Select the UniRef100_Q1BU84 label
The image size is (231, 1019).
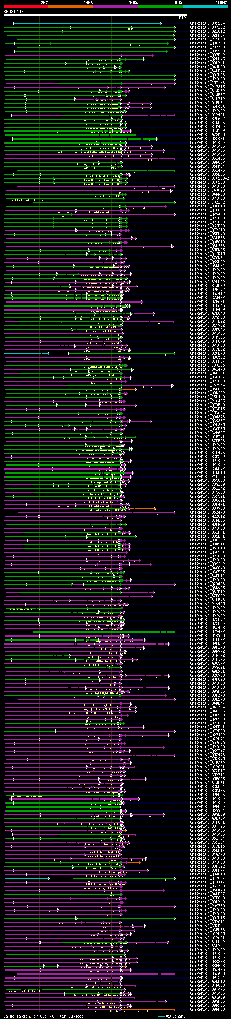[x=207, y=103]
